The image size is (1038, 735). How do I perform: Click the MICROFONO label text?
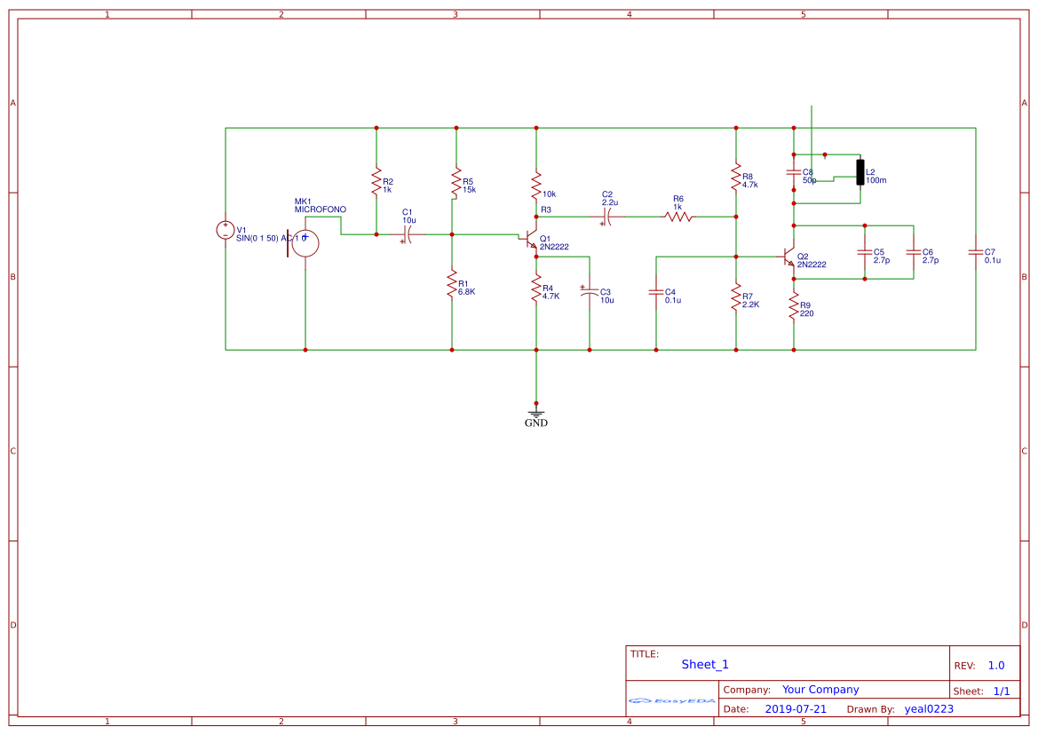pyautogui.click(x=321, y=209)
